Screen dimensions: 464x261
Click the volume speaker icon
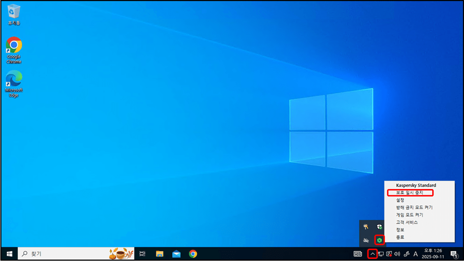397,254
